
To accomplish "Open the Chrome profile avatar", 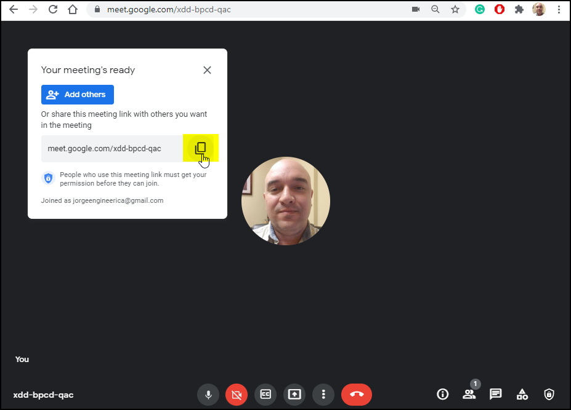I will pyautogui.click(x=538, y=9).
